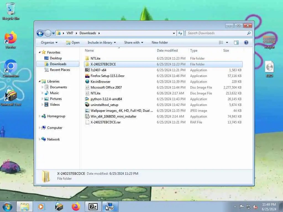Click the network tray icon
283x212 pixels.
(248, 207)
